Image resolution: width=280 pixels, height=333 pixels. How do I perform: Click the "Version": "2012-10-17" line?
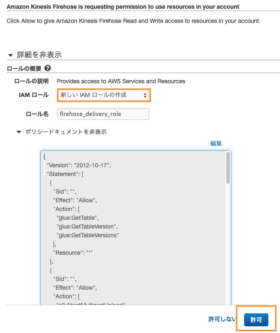point(79,165)
